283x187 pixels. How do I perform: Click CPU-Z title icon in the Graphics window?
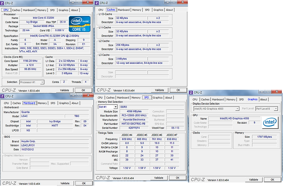(191, 92)
